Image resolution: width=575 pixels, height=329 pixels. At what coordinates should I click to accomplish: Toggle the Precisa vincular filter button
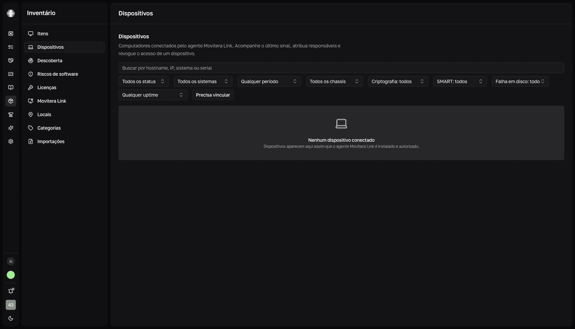click(213, 95)
